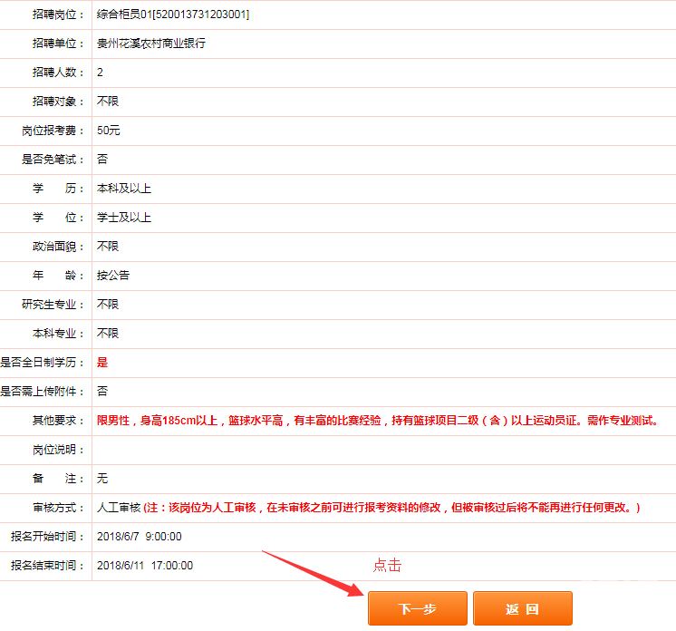Click the 招聘人数 value 2
This screenshot has height=631, width=676.
[100, 72]
